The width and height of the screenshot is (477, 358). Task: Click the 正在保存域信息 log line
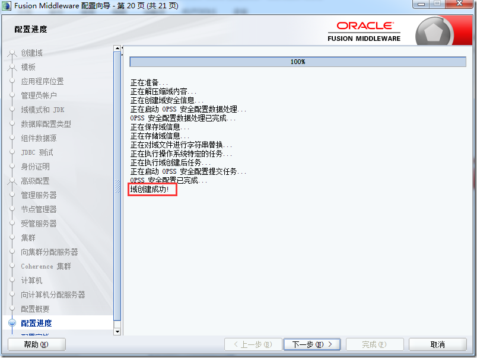tap(160, 127)
